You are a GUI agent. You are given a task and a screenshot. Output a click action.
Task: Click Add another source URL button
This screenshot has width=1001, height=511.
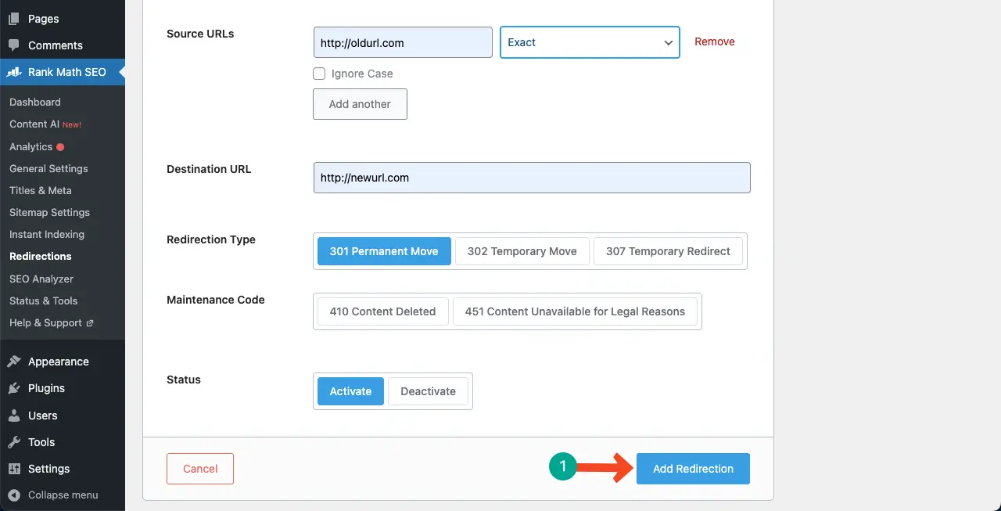[x=360, y=104]
